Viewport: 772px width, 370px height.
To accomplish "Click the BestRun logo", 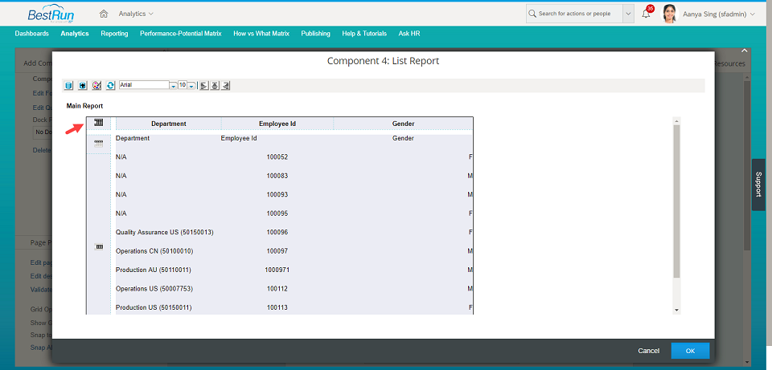I will coord(51,14).
